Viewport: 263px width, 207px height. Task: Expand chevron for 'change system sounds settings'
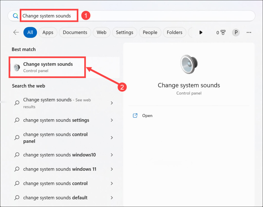(x=112, y=120)
